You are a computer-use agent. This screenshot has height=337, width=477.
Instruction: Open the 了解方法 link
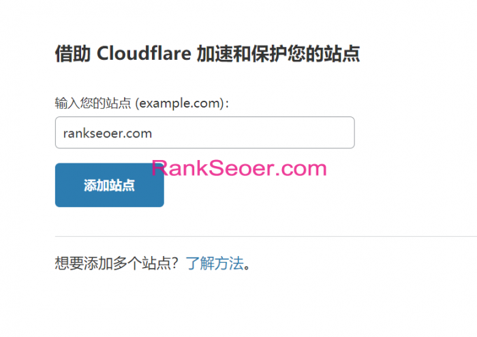click(x=215, y=263)
